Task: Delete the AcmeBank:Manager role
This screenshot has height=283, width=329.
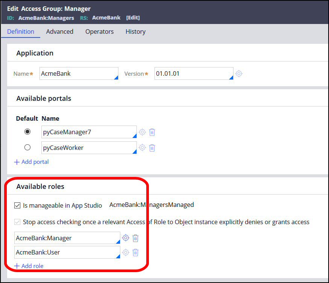Action: coord(135,238)
